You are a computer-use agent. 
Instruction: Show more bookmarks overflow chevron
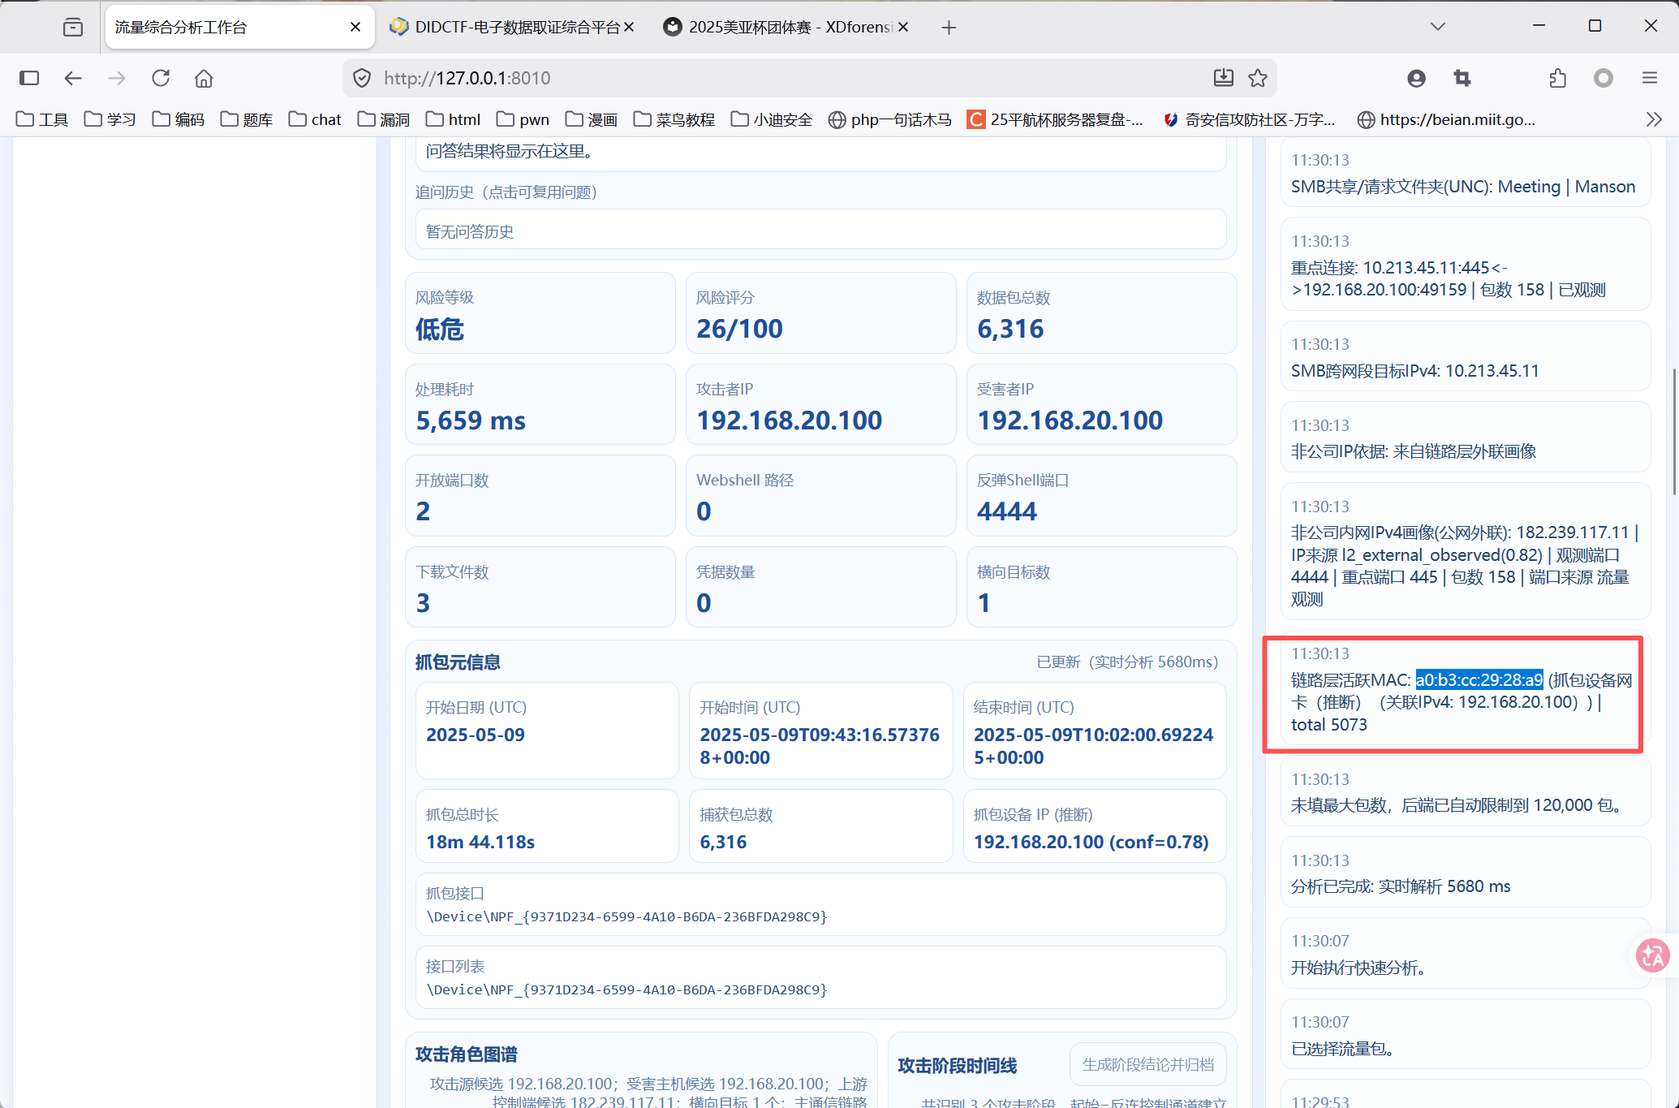click(1653, 119)
